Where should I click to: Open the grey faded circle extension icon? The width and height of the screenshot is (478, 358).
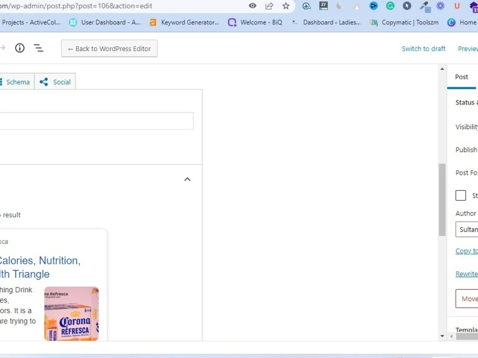pyautogui.click(x=340, y=6)
